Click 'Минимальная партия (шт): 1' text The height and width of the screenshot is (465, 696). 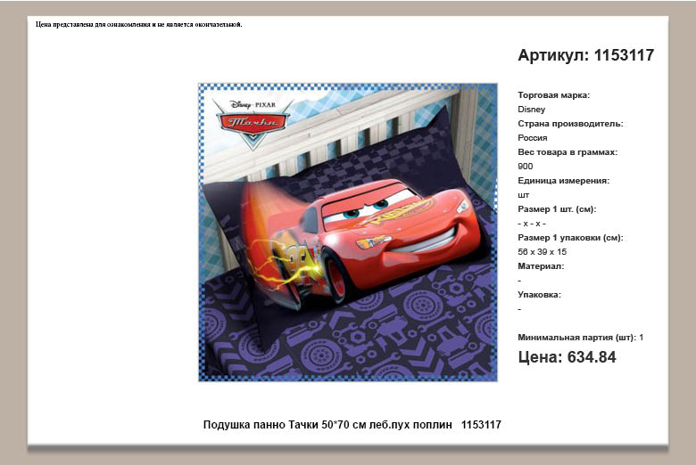(581, 338)
